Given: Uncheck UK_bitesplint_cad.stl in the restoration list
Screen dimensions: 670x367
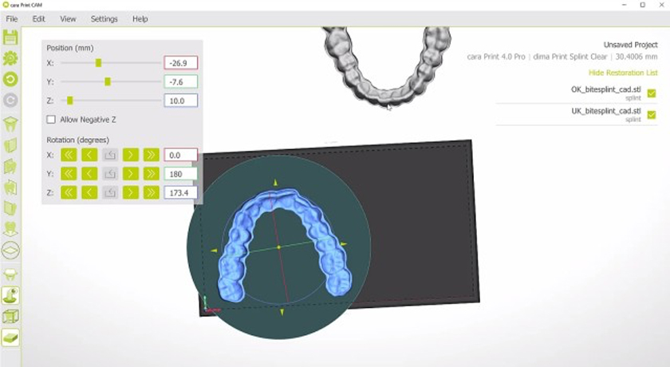Looking at the screenshot, I should 652,115.
